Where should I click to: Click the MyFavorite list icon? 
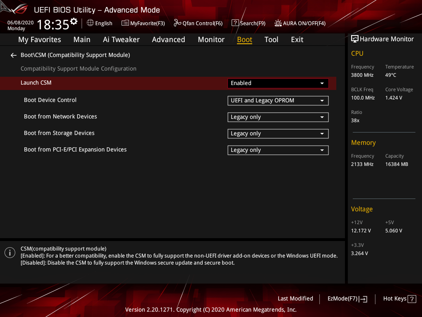(125, 23)
